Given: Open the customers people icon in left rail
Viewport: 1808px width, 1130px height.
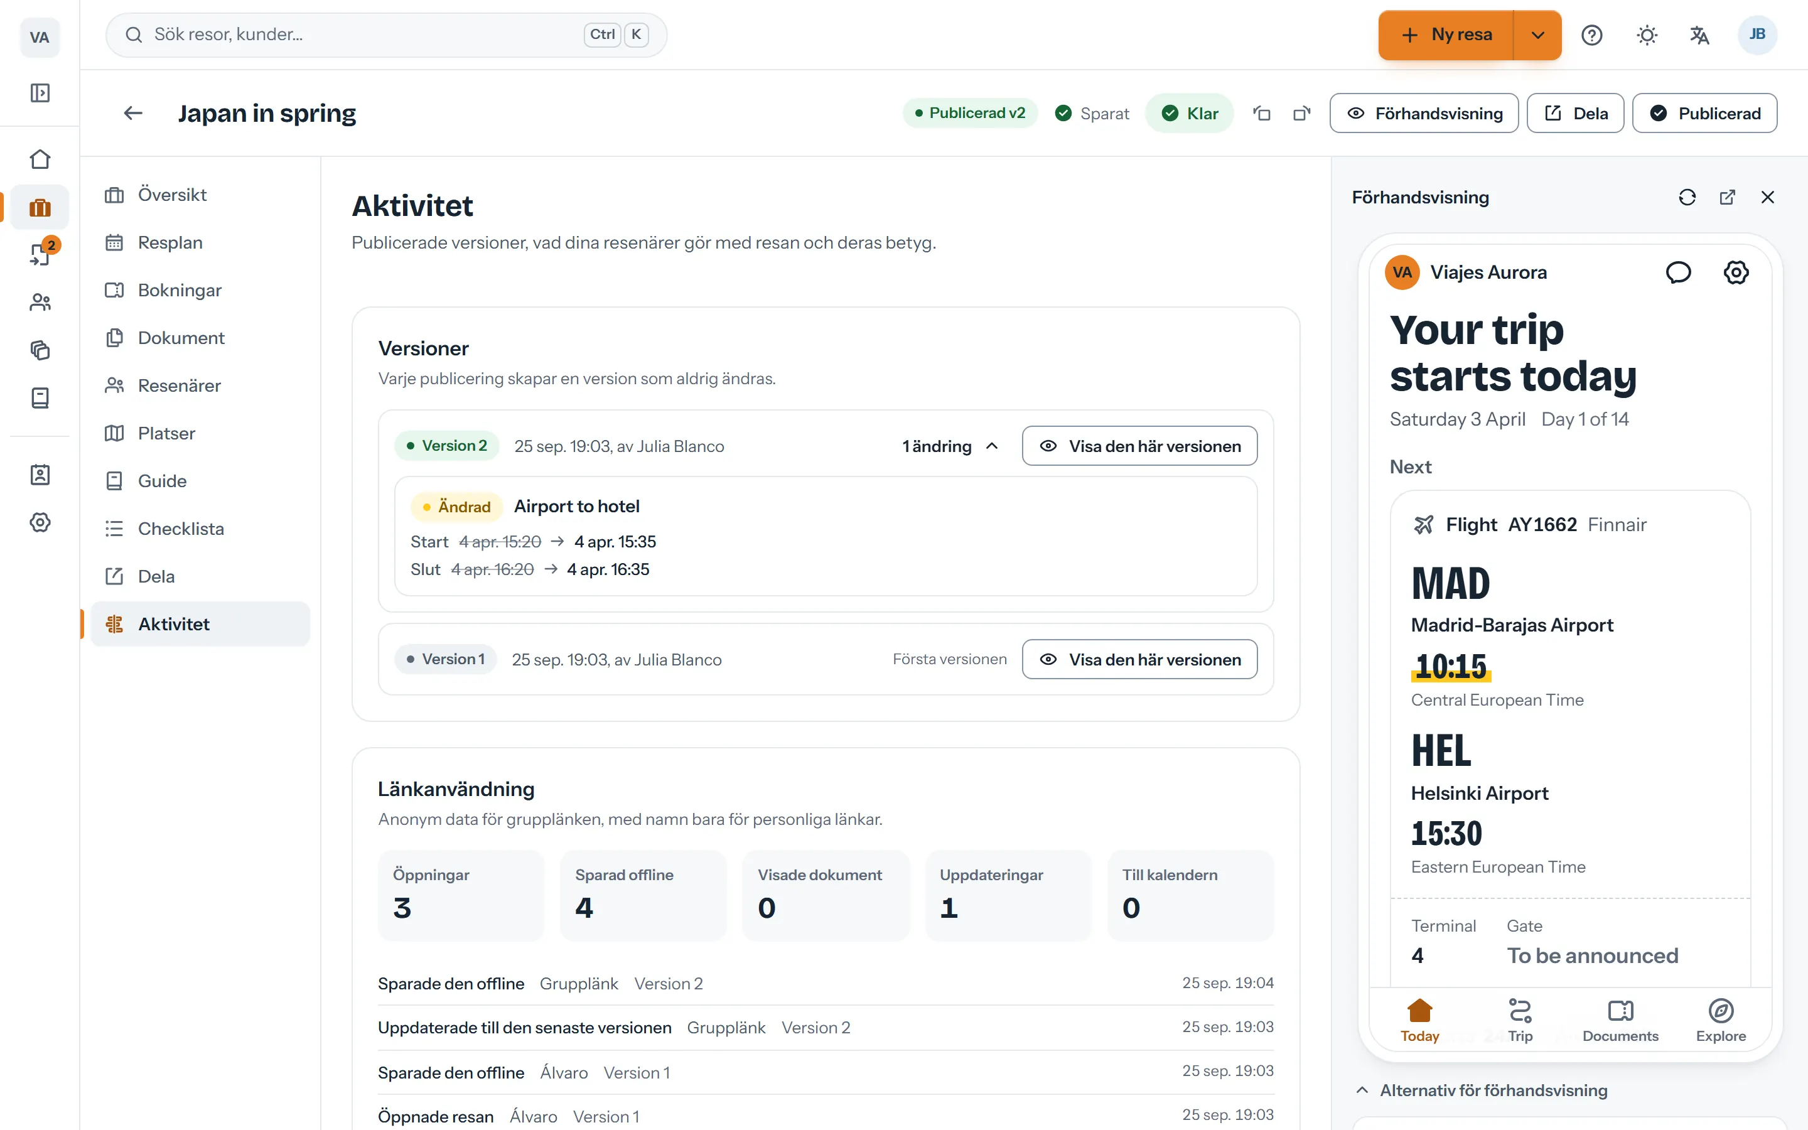Looking at the screenshot, I should (x=40, y=302).
